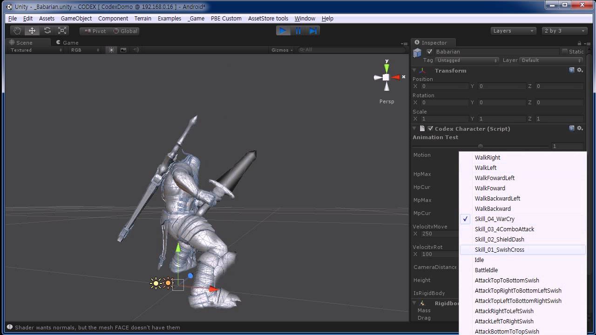Toggle the Babarian active checkbox

(x=430, y=52)
